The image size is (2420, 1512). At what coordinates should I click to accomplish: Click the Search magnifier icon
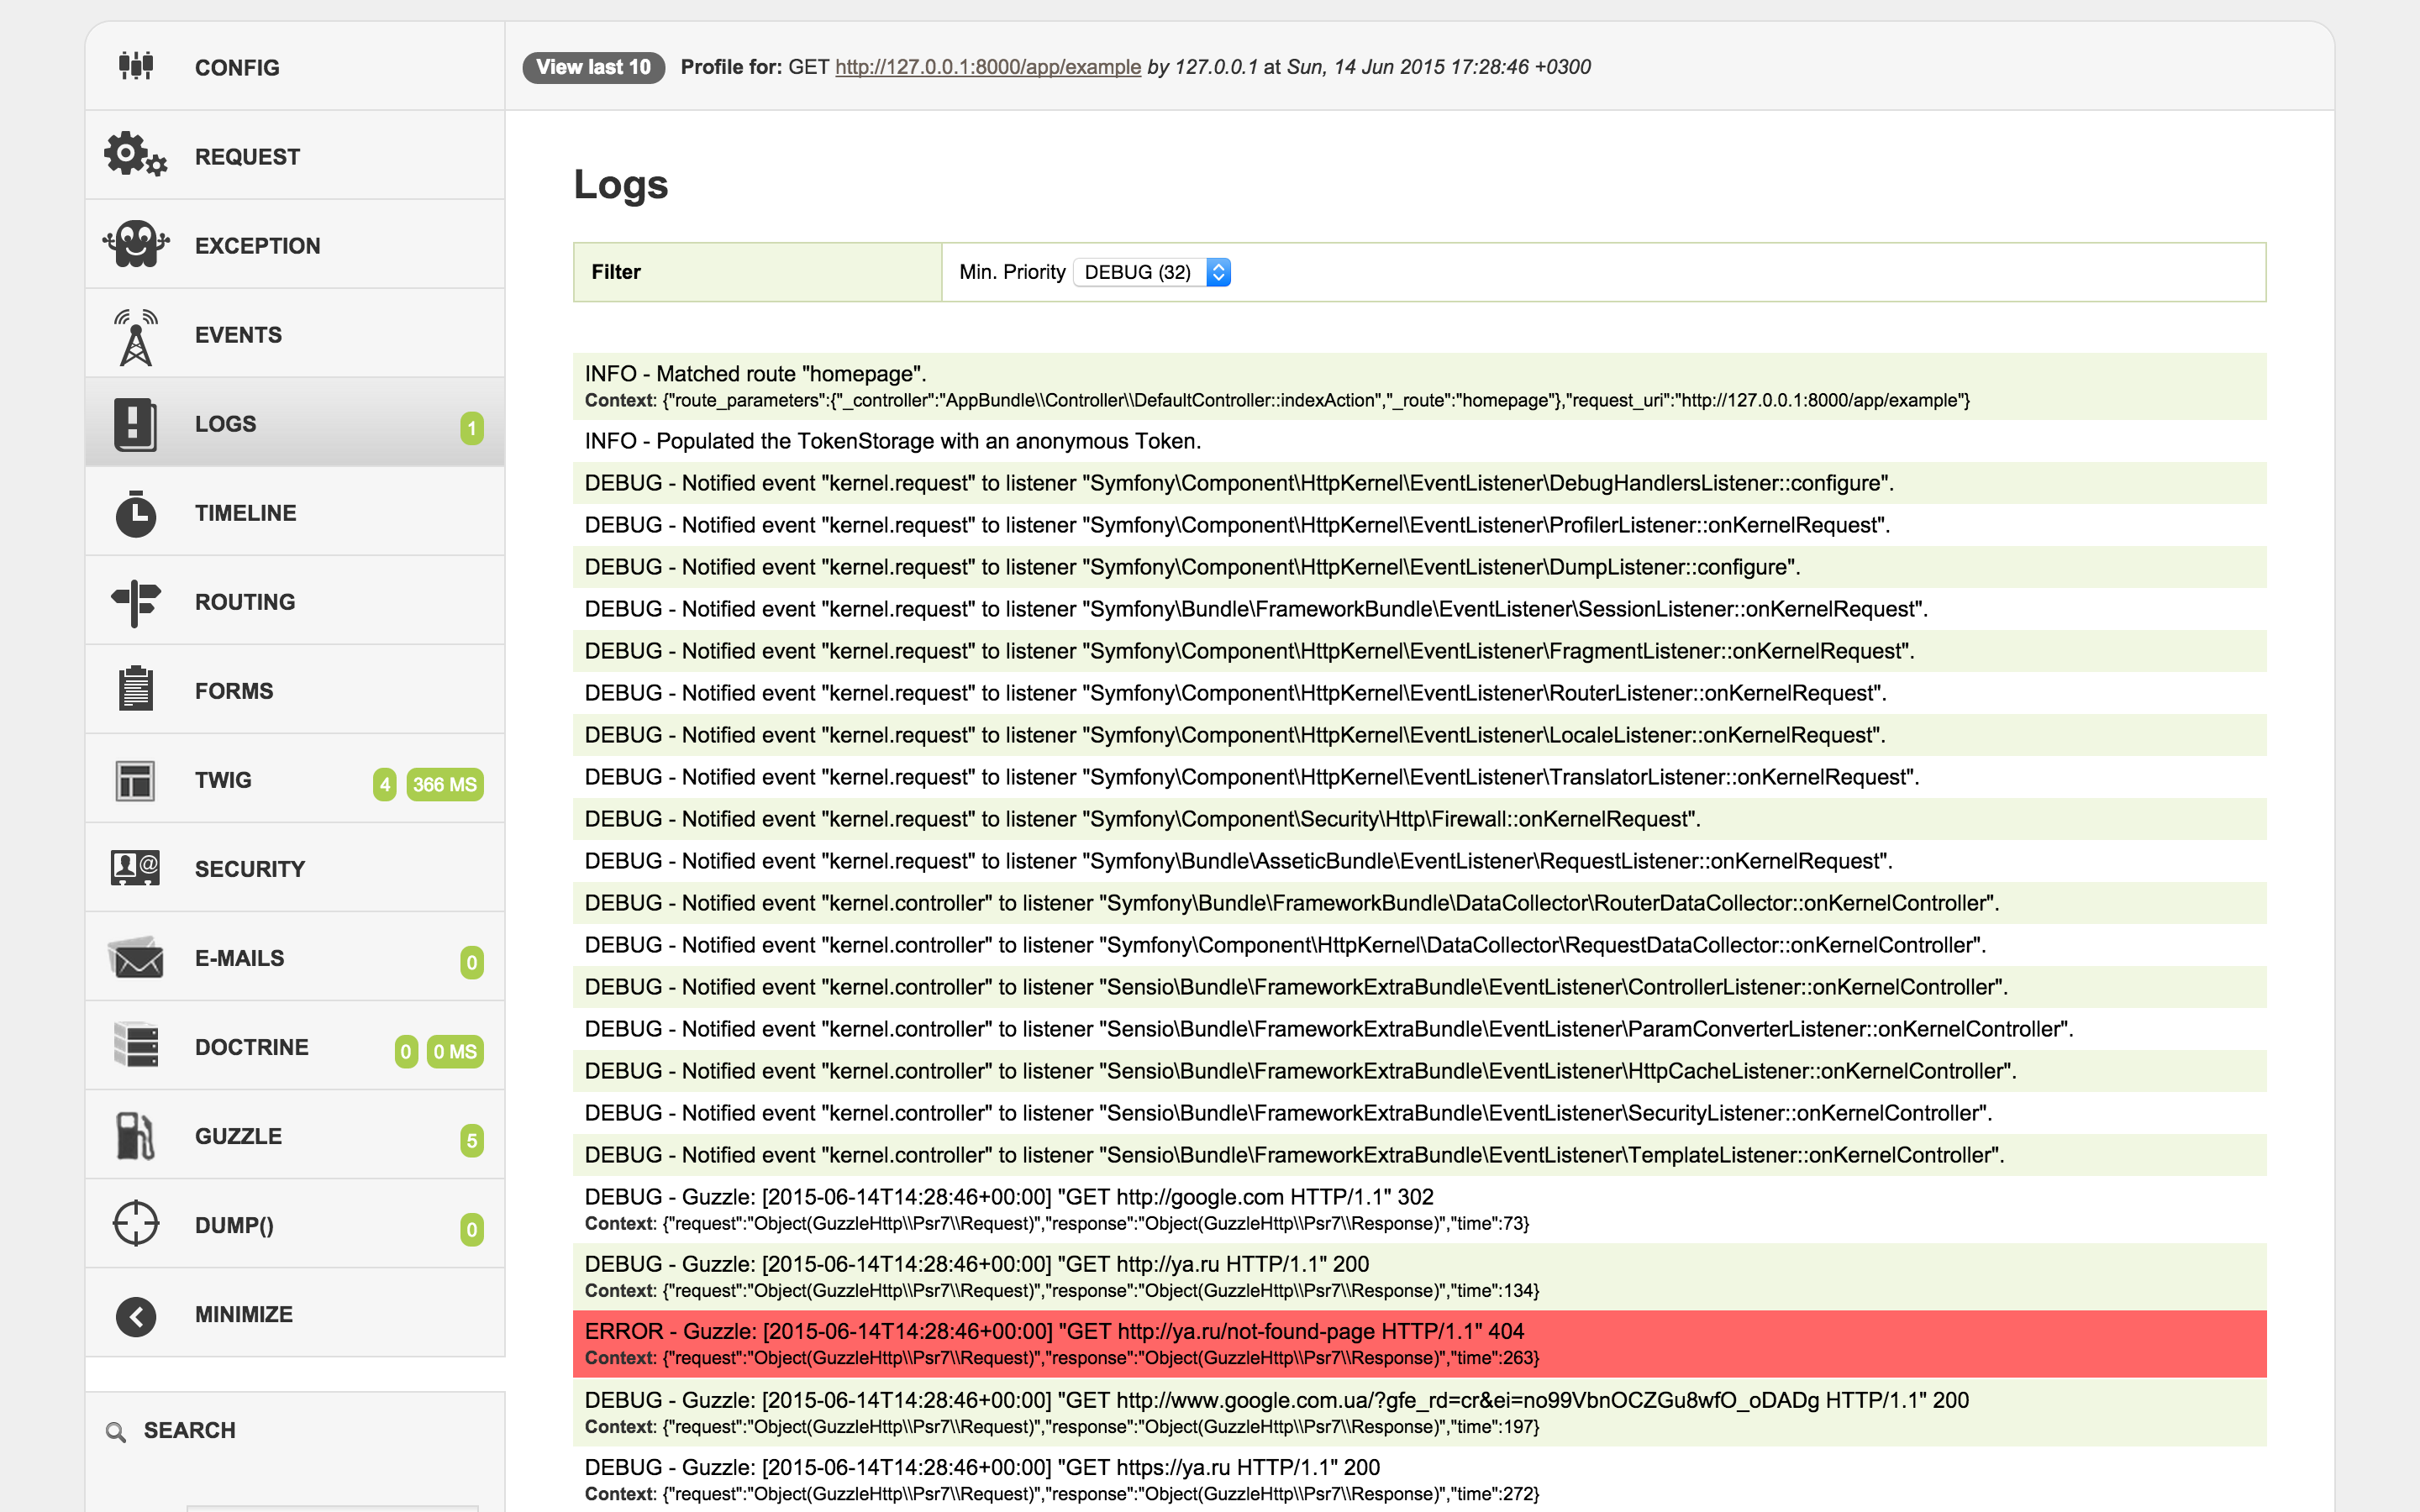click(116, 1432)
